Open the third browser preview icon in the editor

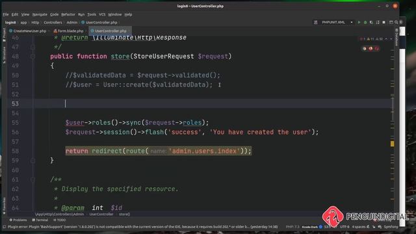pos(377,49)
